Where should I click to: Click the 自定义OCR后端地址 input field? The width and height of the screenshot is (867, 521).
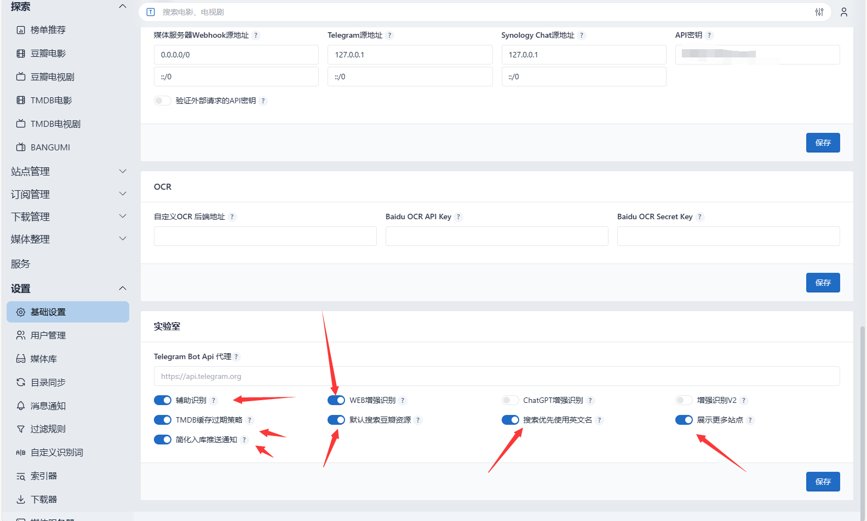pos(265,236)
